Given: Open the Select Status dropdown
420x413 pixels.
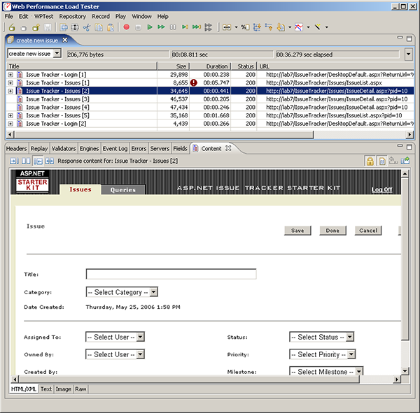Looking at the screenshot, I should click(x=350, y=337).
